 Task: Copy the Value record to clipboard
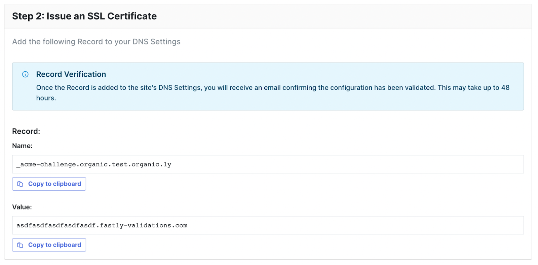[49, 245]
